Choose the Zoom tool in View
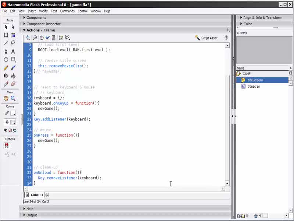This screenshot has width=294, height=221. 13,98
